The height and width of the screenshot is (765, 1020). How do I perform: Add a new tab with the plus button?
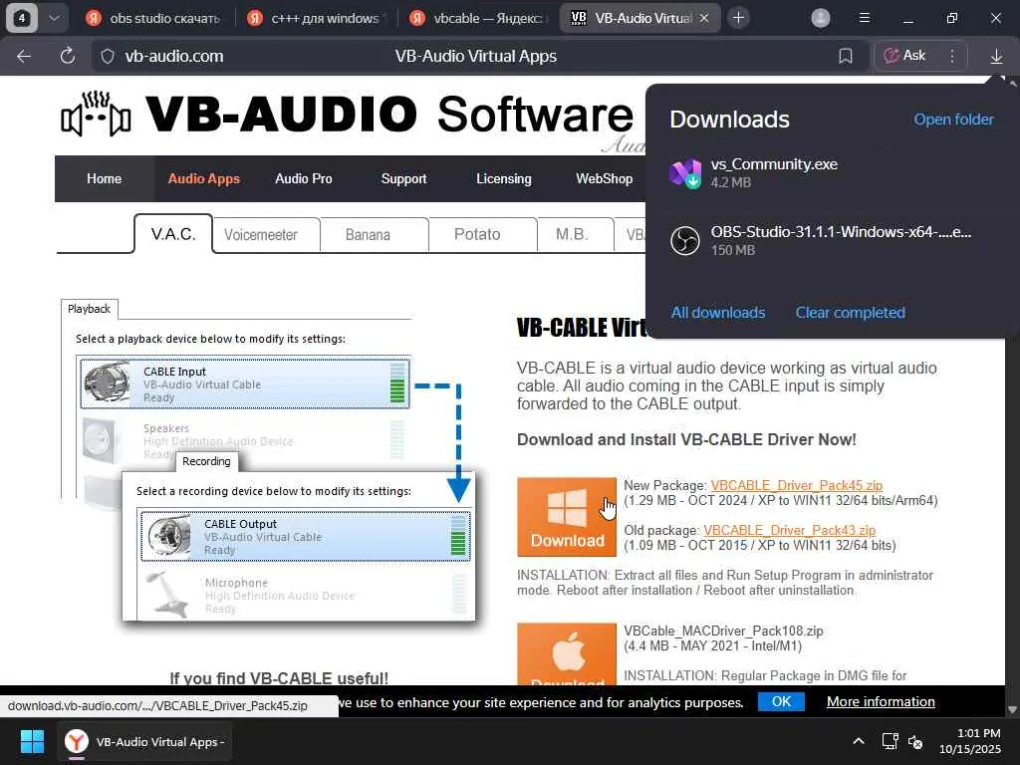click(738, 18)
